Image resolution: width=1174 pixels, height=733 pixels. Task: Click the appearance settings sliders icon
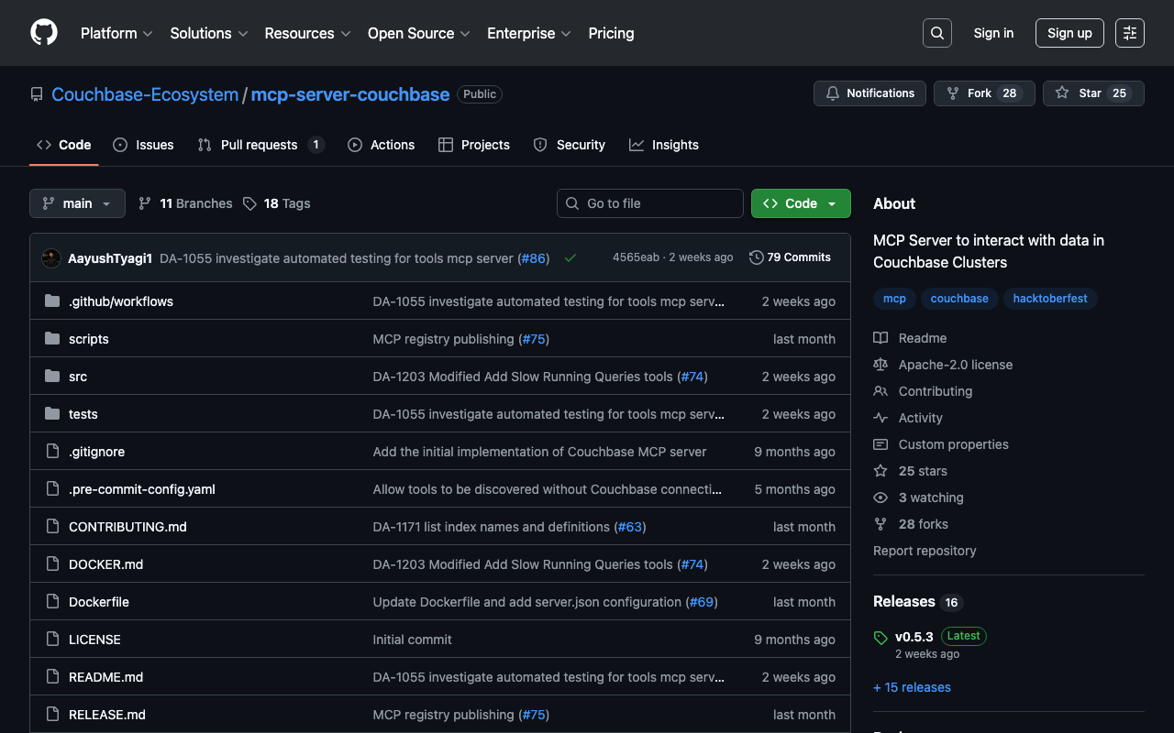[1130, 33]
